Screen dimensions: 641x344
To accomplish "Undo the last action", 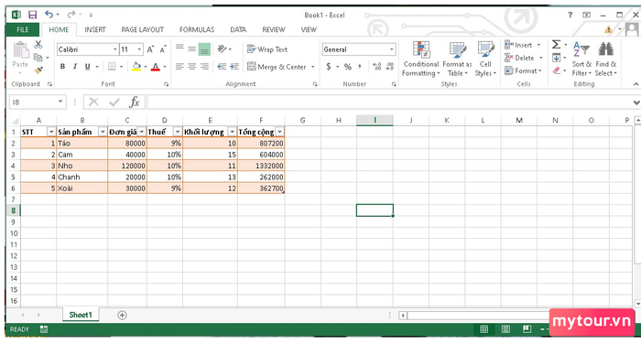I will [x=49, y=15].
